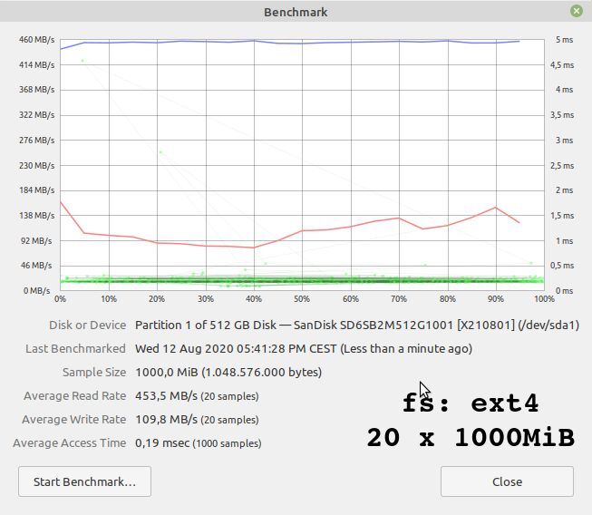Click the 100% label on the x-axis
The width and height of the screenshot is (592, 515).
pos(544,299)
